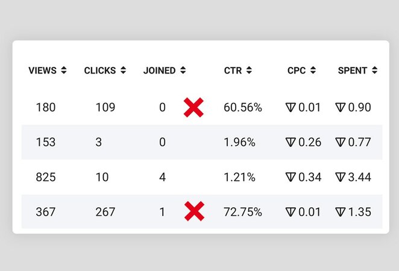Click the VIEWS column header label
The height and width of the screenshot is (271, 399).
42,70
